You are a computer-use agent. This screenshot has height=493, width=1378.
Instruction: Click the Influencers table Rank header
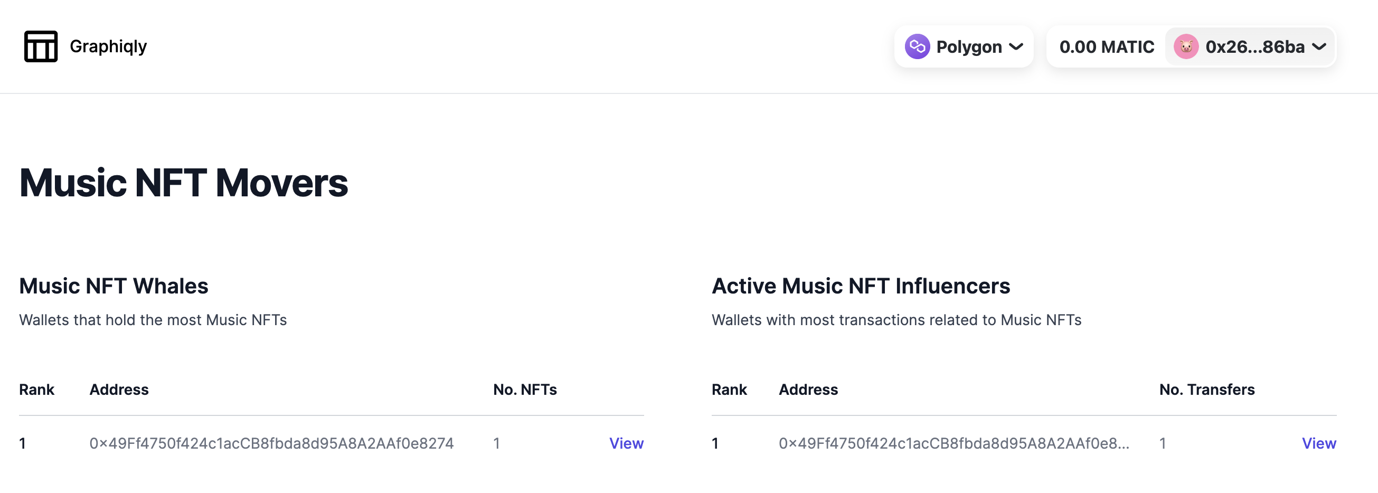pos(729,390)
